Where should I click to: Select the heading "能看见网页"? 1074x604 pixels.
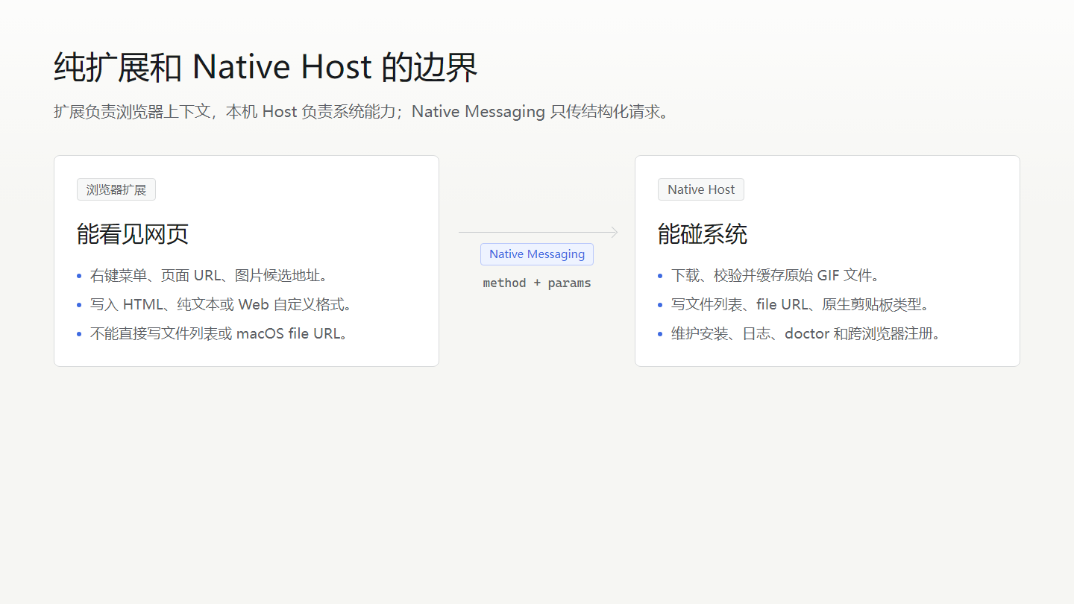133,234
